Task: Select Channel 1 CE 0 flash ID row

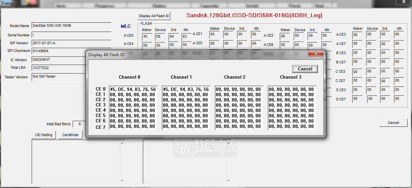Action: coord(186,89)
